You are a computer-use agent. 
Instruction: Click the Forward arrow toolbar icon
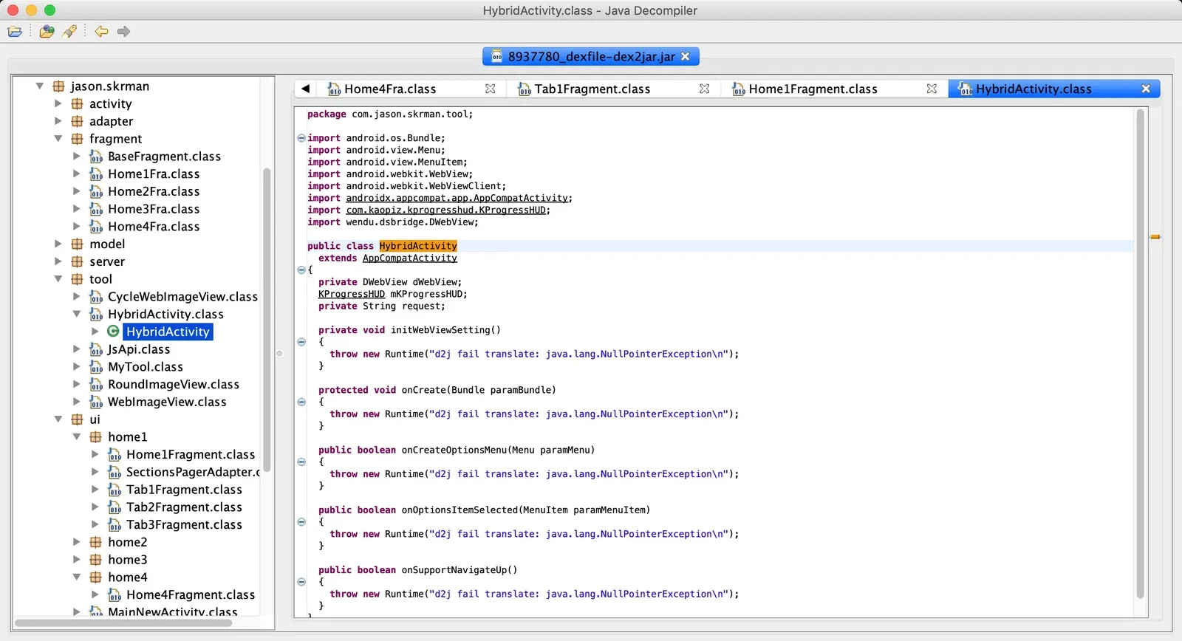click(123, 32)
